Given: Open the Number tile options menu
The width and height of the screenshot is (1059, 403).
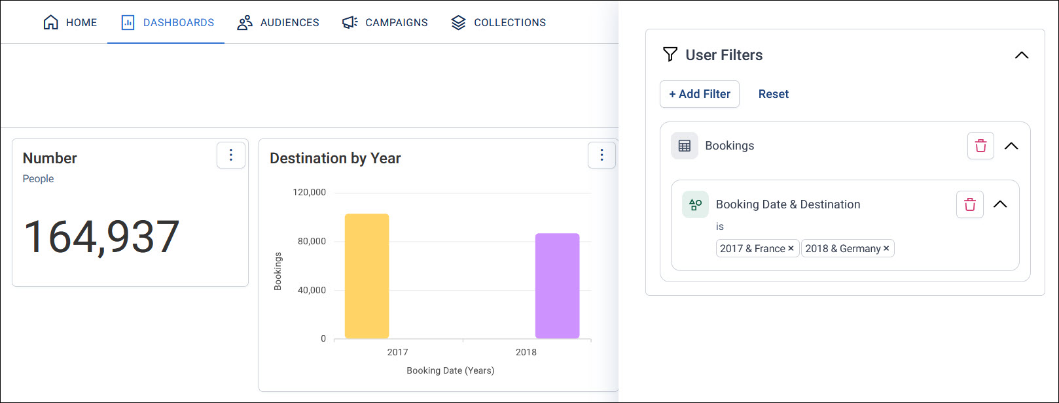Looking at the screenshot, I should pos(231,155).
